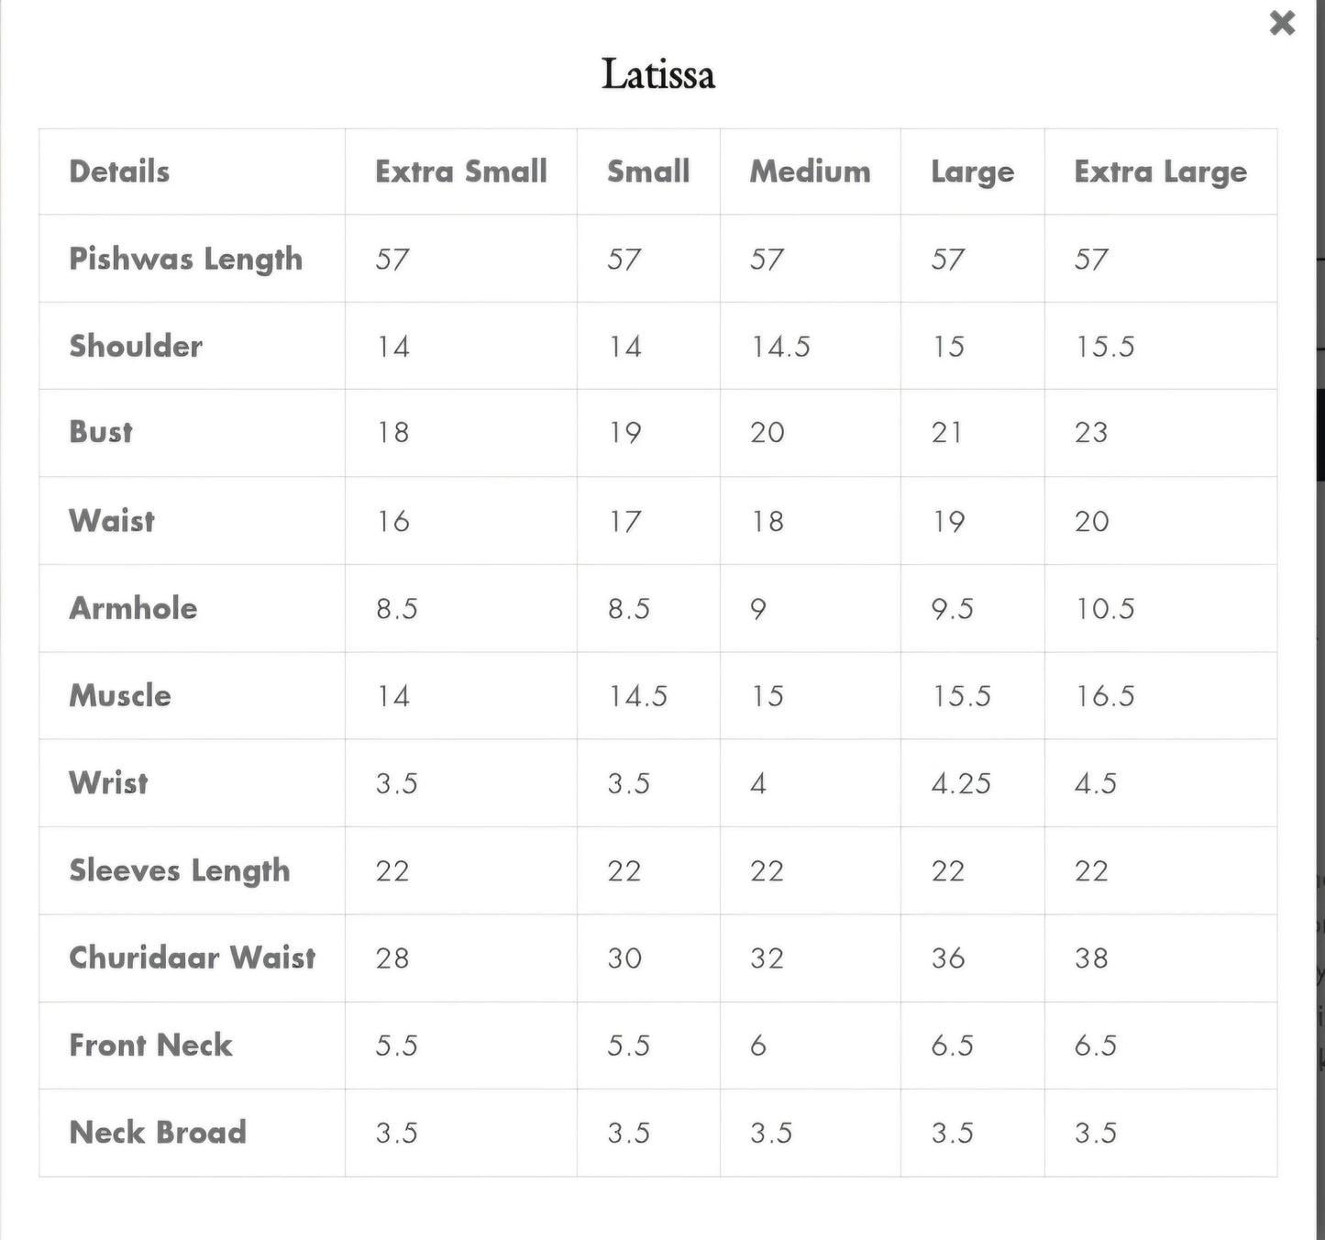Click the Bust row label
The image size is (1325, 1240).
click(101, 432)
